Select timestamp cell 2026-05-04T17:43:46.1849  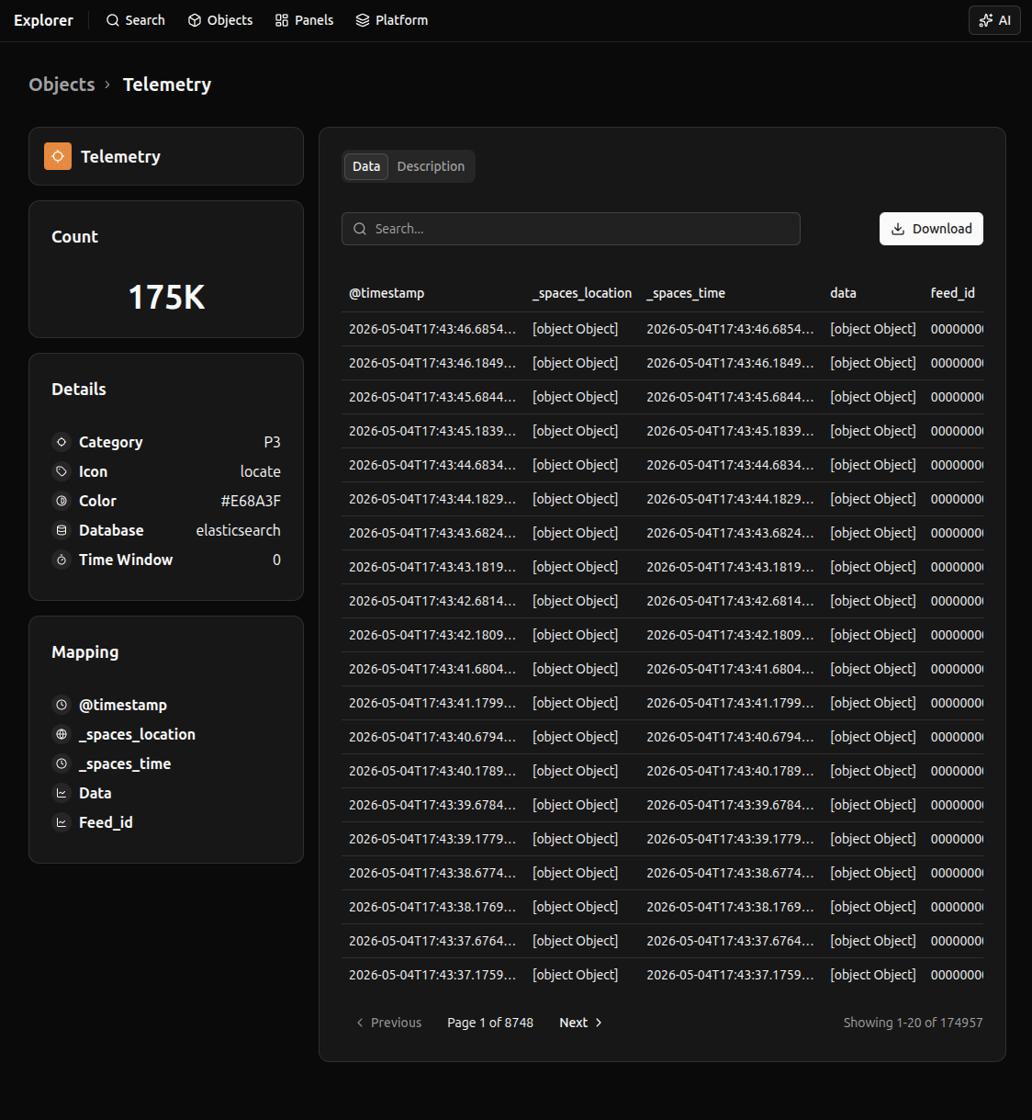coord(432,363)
